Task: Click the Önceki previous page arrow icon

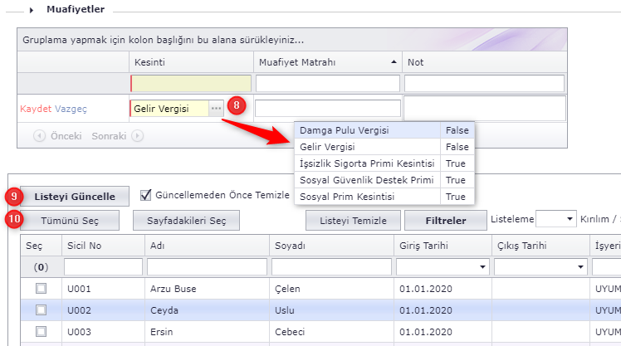Action: pyautogui.click(x=40, y=136)
